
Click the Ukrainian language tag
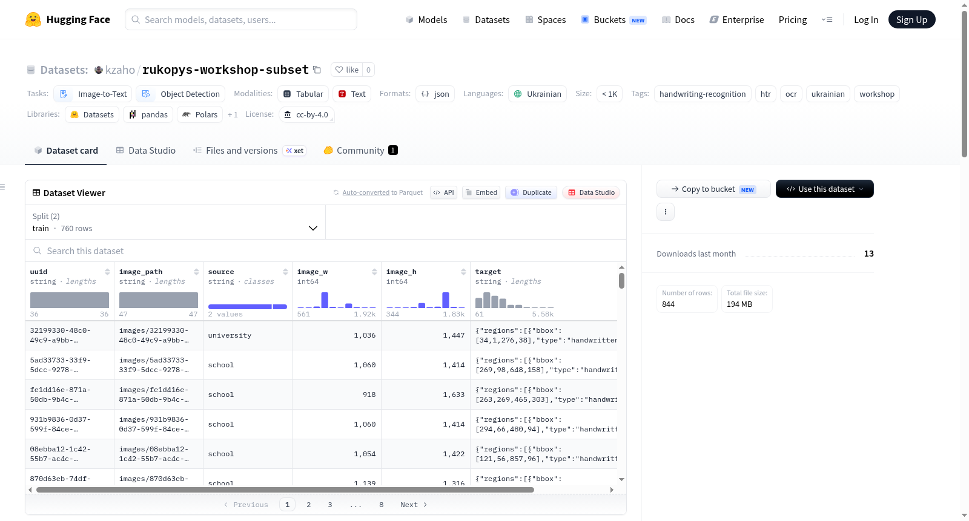click(x=538, y=94)
